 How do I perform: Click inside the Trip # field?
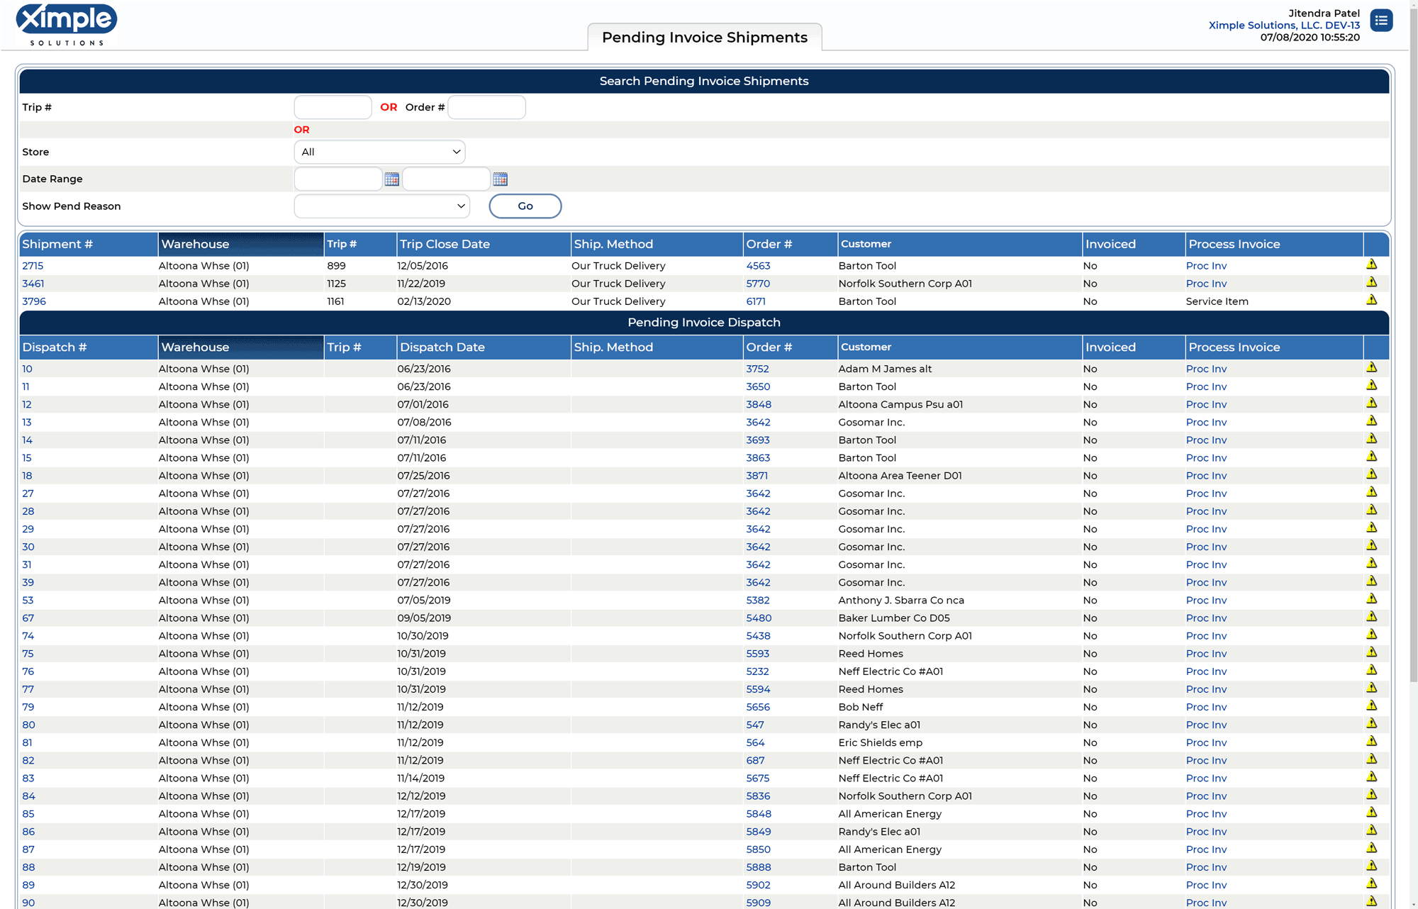333,106
